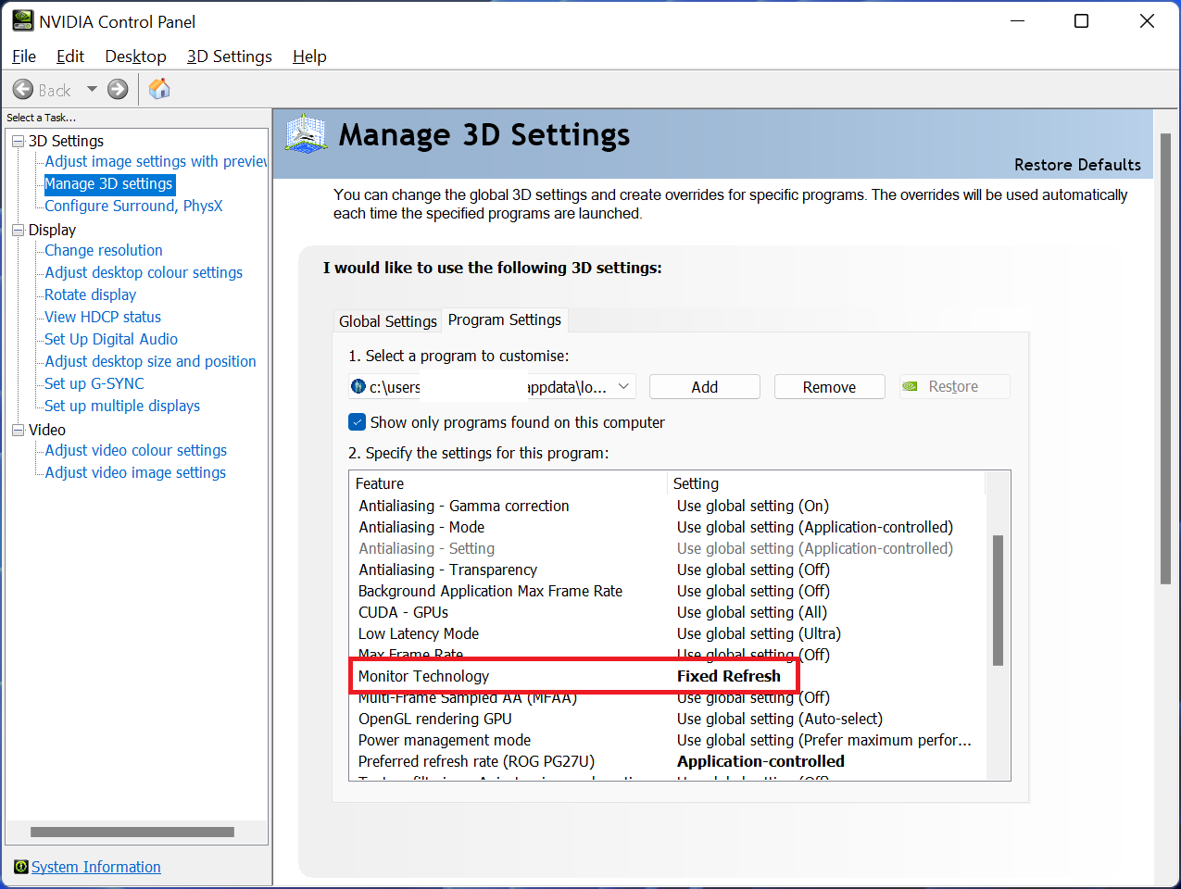Viewport: 1181px width, 889px height.
Task: Select Antialiasing - Mode row
Action: [x=667, y=527]
